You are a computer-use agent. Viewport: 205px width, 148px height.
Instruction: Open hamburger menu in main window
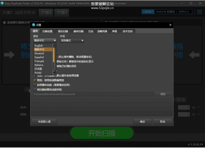[x=200, y=12]
